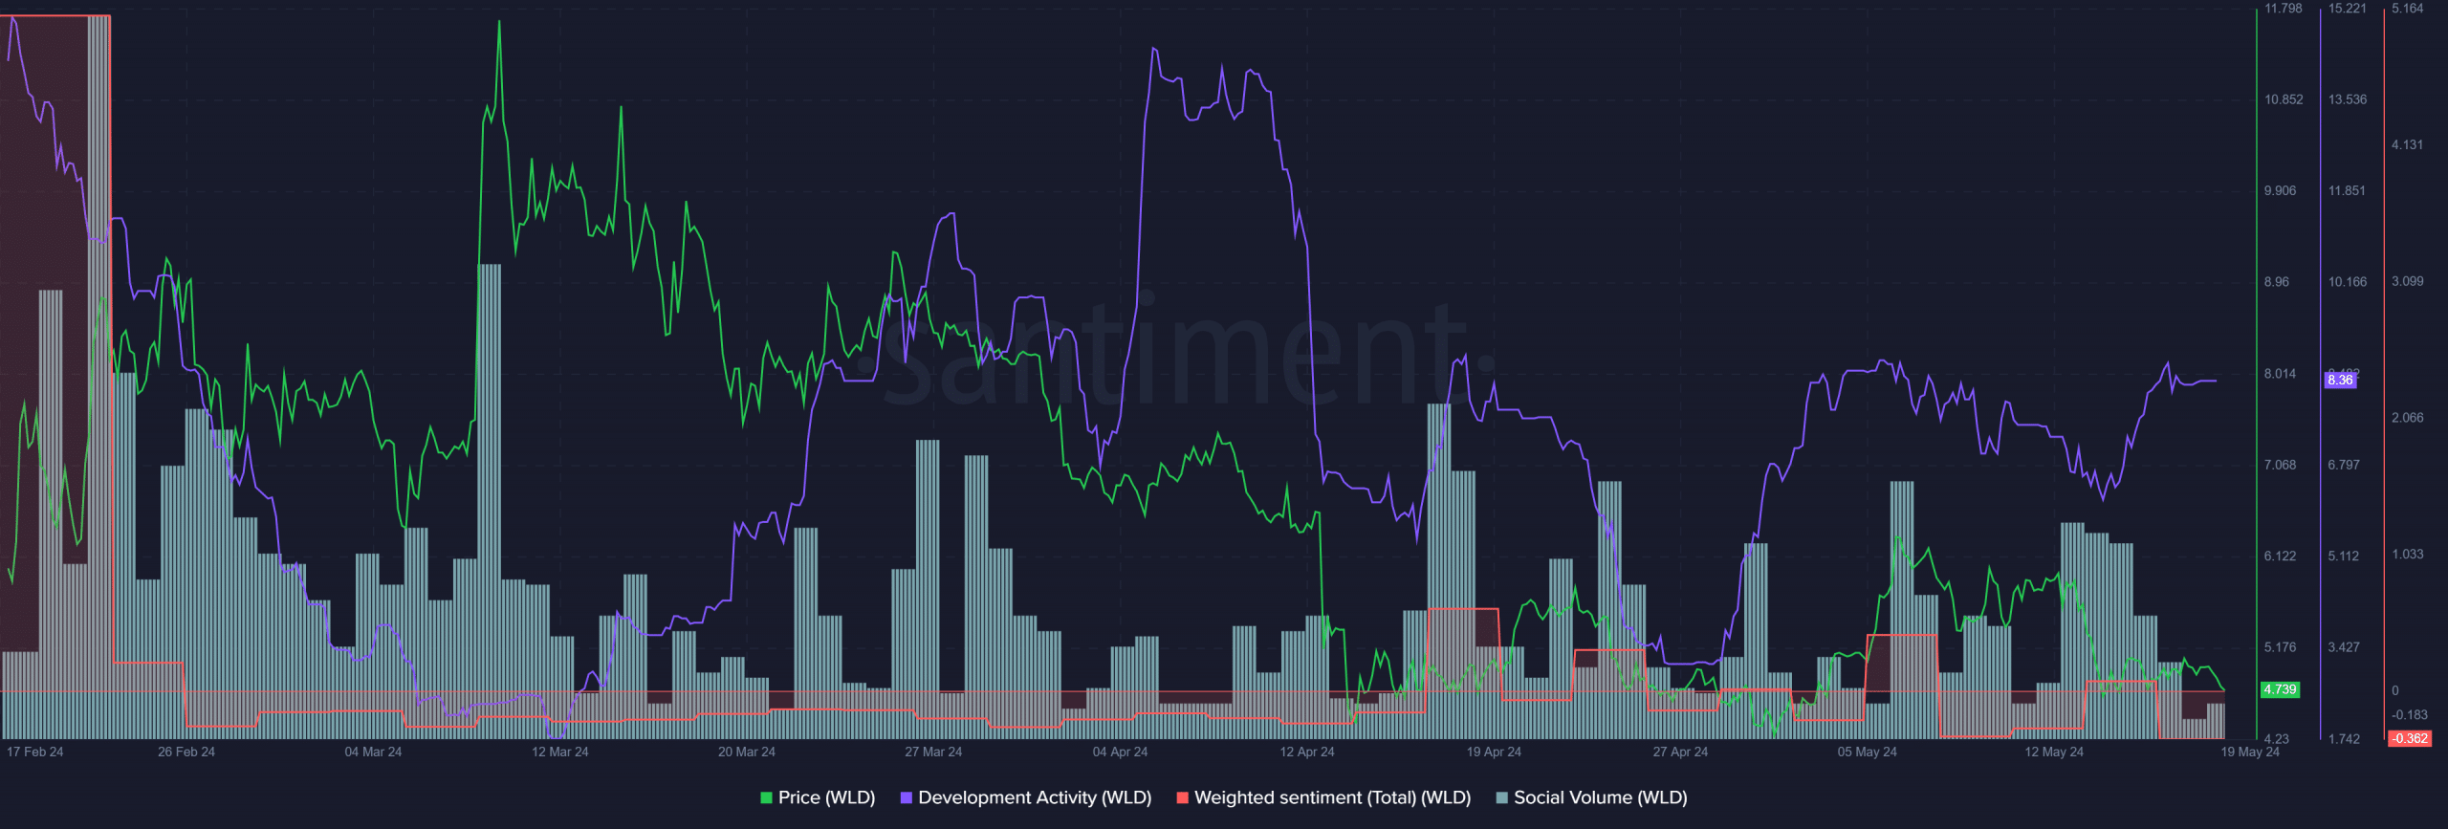
Task: Click the 10.166 development axis value
Action: point(2348,282)
